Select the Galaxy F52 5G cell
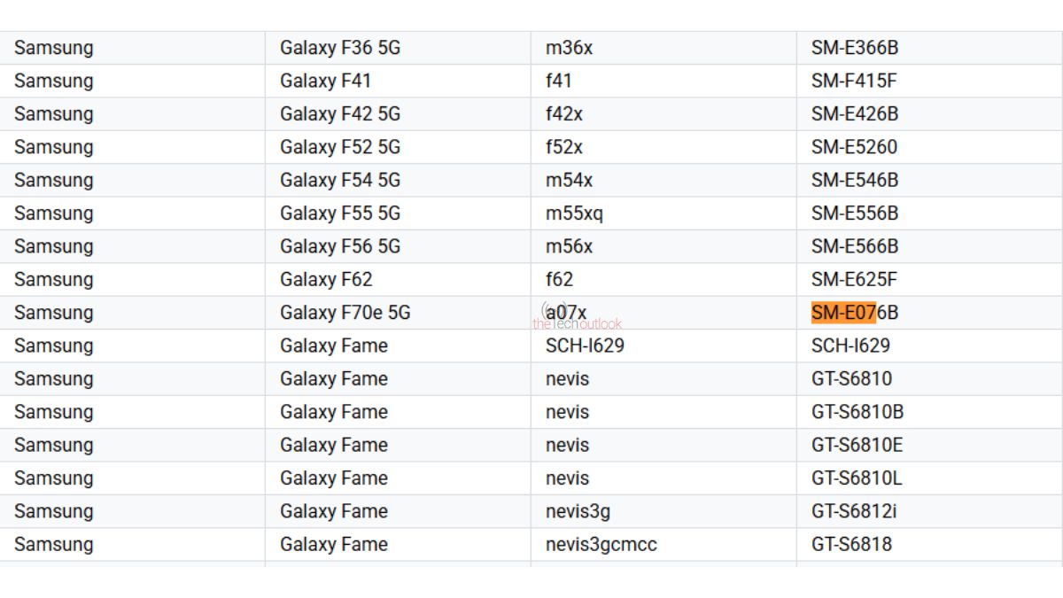1063x598 pixels. point(340,147)
